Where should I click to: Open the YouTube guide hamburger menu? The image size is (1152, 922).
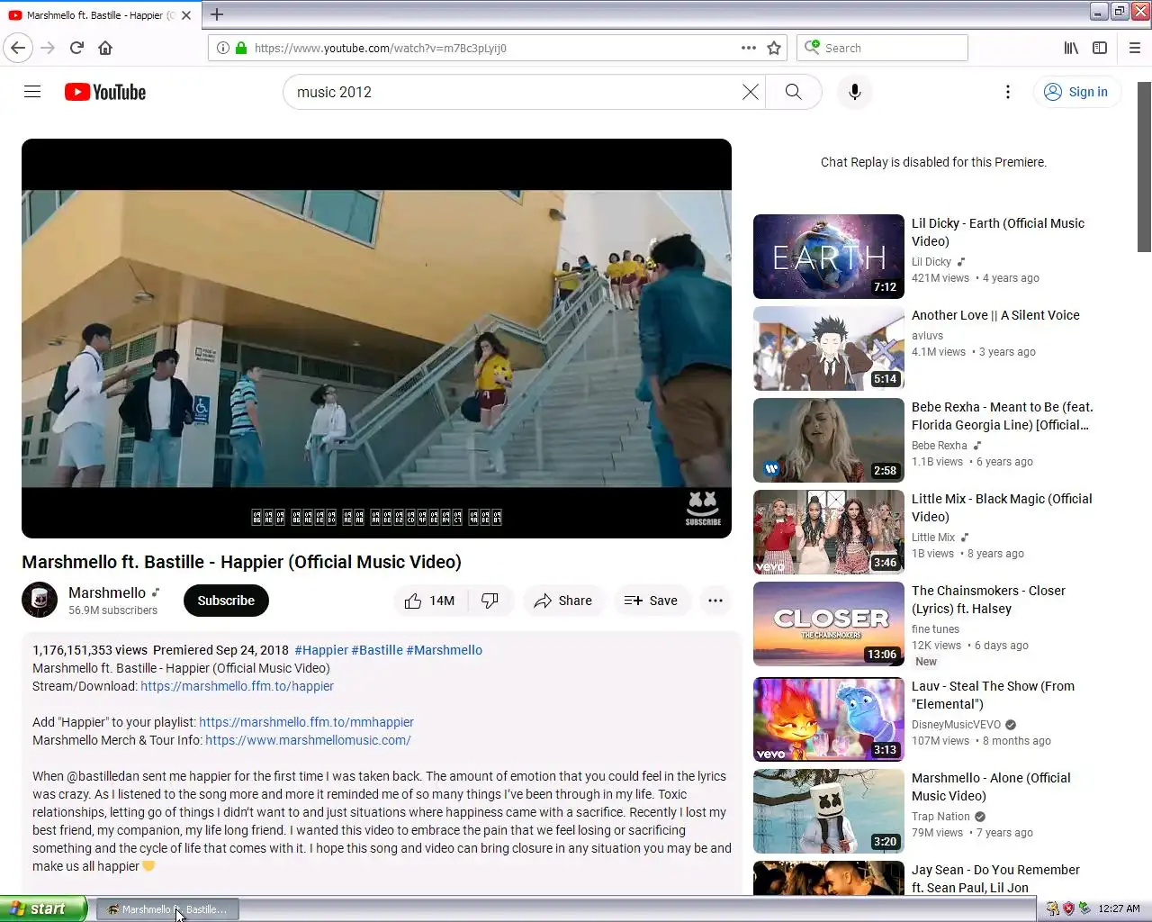click(32, 92)
